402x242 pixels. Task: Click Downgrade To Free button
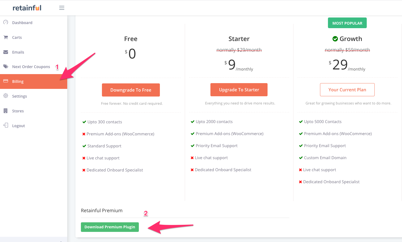tap(131, 90)
